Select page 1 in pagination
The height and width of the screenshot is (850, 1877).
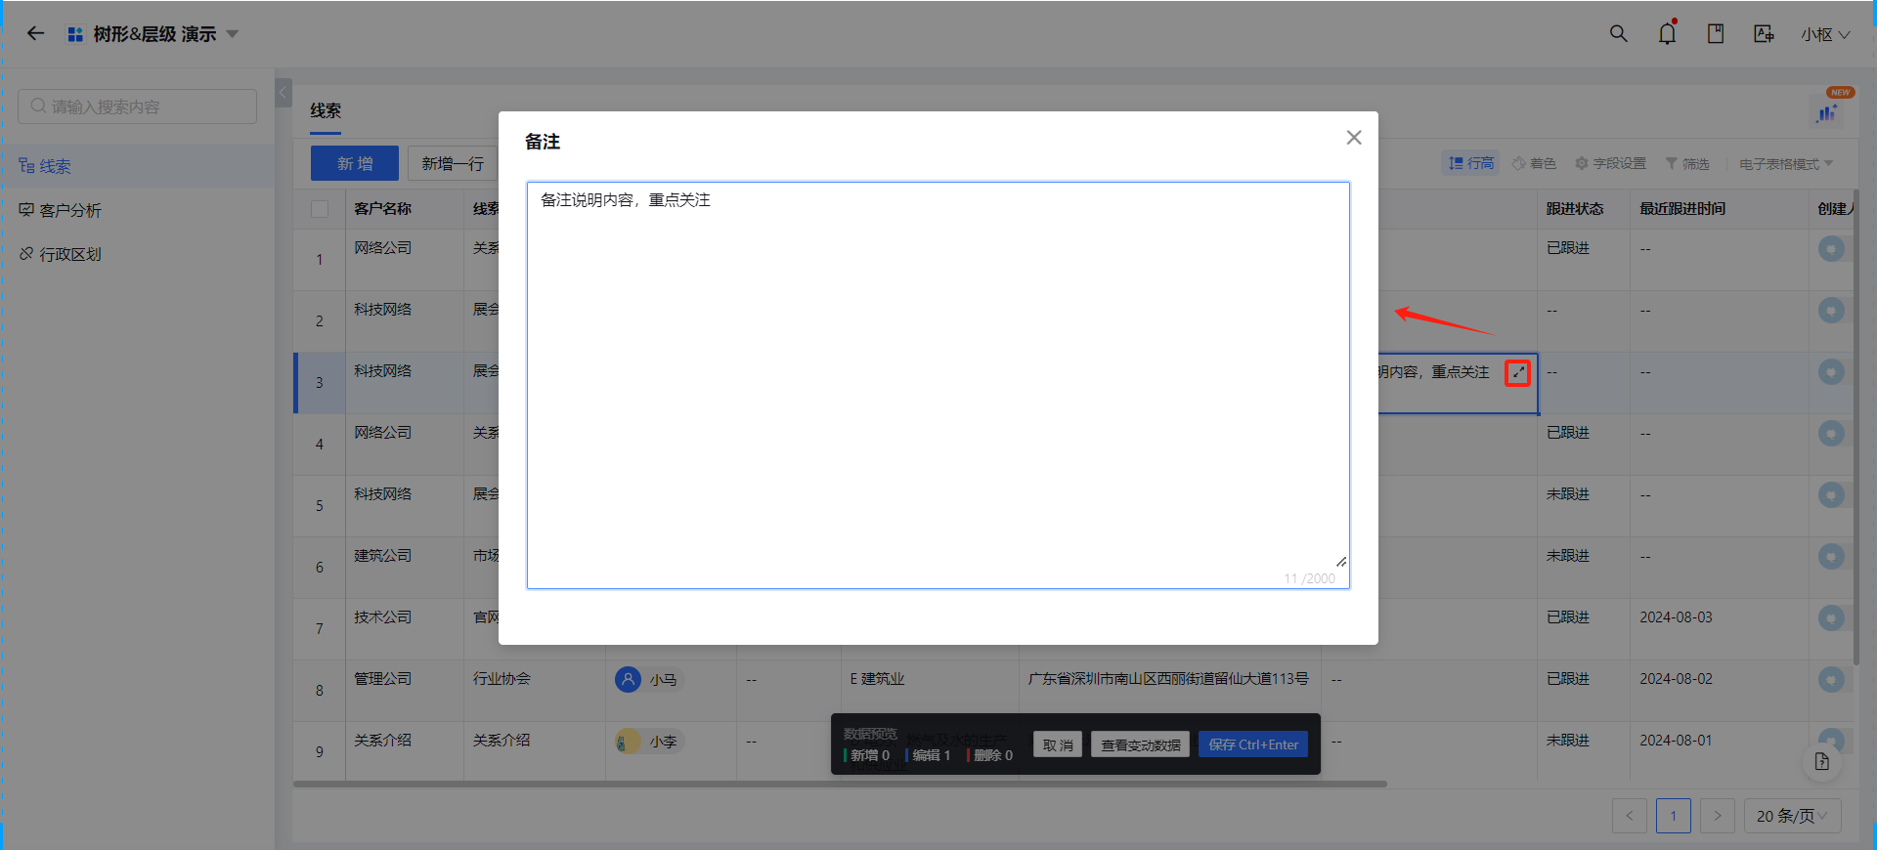1674,816
